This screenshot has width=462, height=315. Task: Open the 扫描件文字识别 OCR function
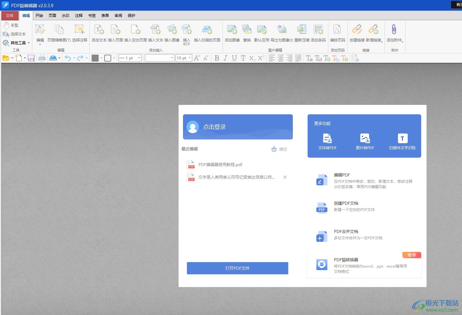(402, 142)
